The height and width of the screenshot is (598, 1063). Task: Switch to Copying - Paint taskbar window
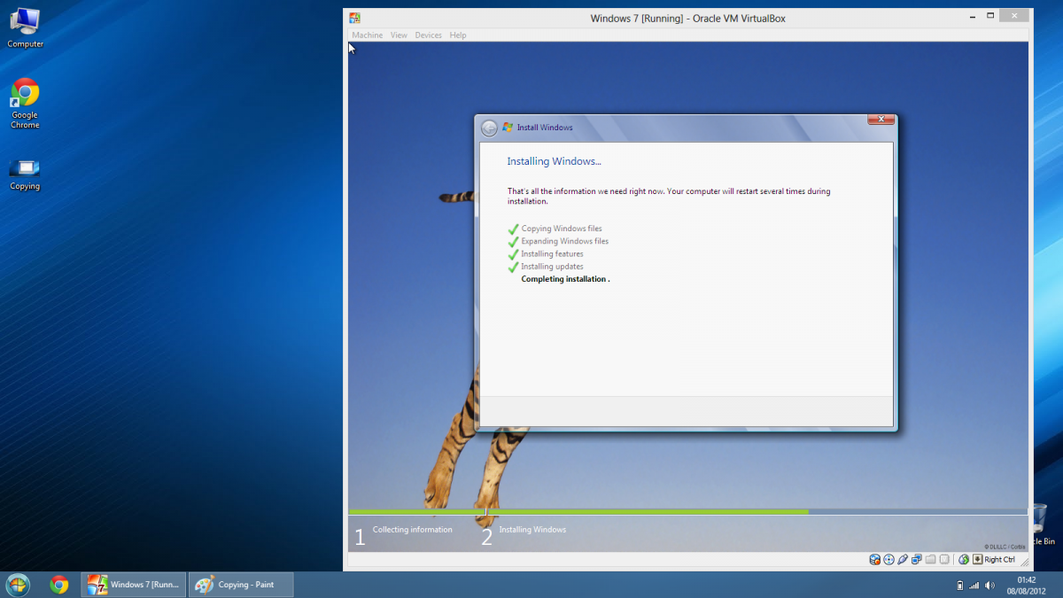pyautogui.click(x=241, y=585)
